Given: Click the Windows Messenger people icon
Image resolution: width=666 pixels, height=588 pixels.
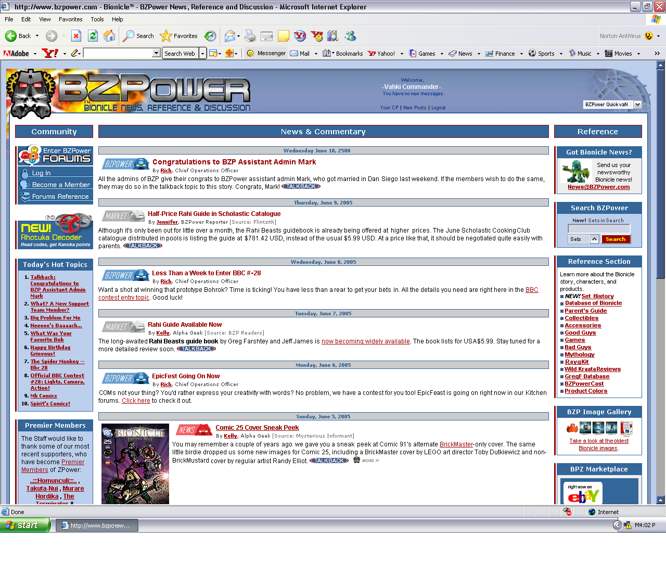Looking at the screenshot, I should (350, 36).
